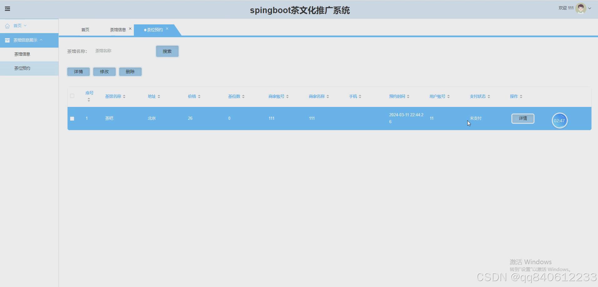Click the sort arrows on the 支付状态 column
This screenshot has height=287, width=598.
click(x=489, y=96)
